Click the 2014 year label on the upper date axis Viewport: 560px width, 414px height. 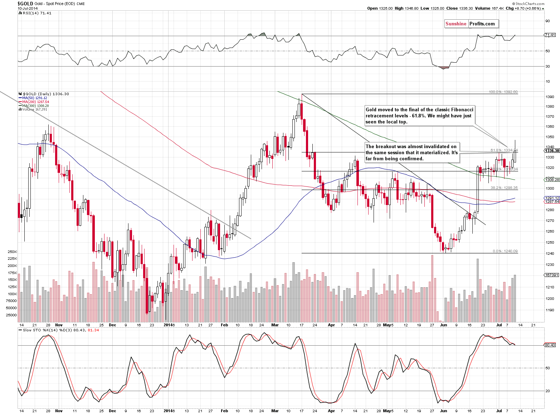(x=168, y=325)
